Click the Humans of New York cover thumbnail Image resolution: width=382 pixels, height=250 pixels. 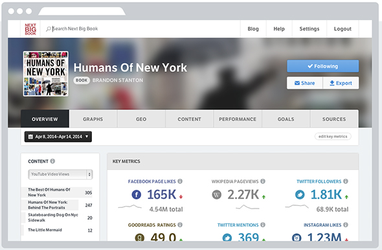coord(45,74)
